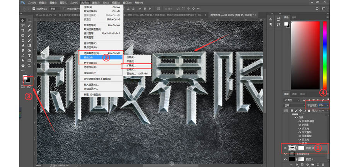Viewport: 348px width, 167px height.
Task: Open the opacity slider dropdown arrow
Action: coord(328,106)
